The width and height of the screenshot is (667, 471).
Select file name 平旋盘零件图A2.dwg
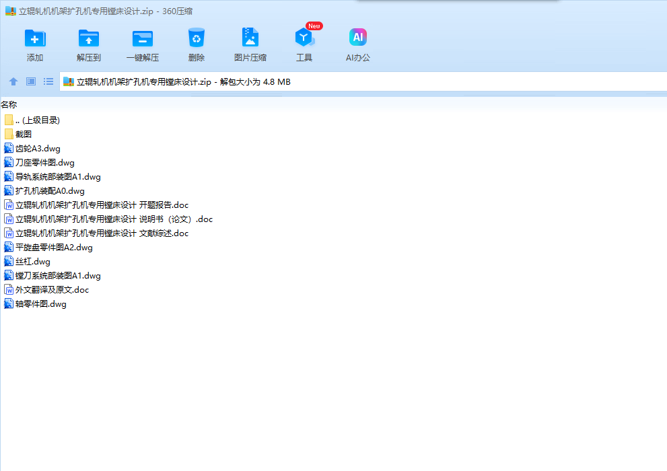[x=54, y=248]
